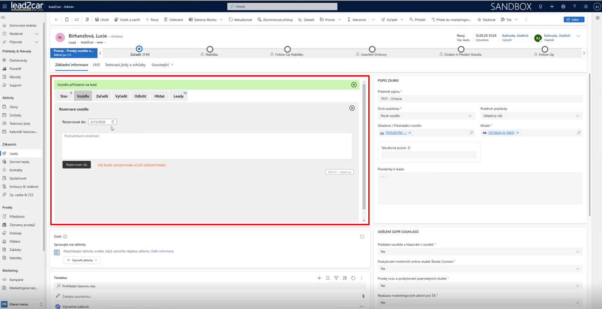Open the app launcher waffle icon
The height and width of the screenshot is (309, 602).
[x=5, y=7]
